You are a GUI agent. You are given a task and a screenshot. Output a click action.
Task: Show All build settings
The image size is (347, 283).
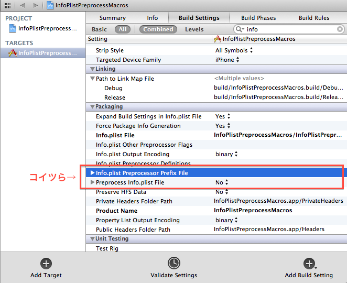coord(122,29)
